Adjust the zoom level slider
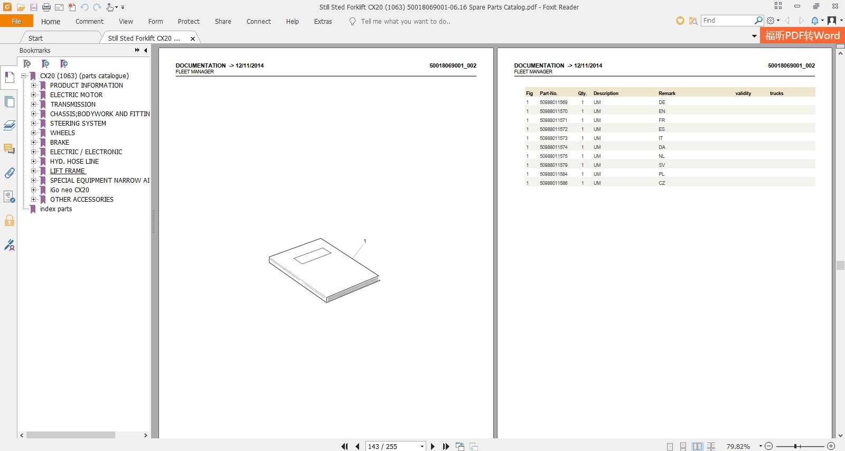The image size is (845, 451). click(795, 446)
